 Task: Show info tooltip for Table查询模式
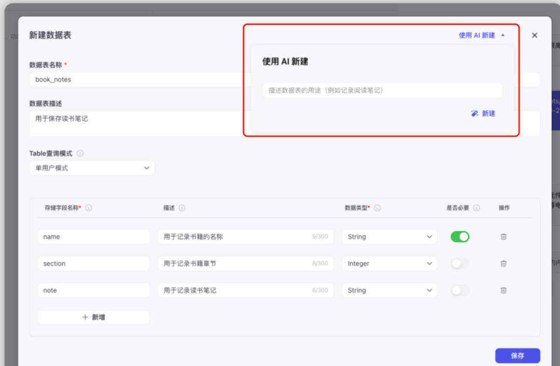coord(80,153)
